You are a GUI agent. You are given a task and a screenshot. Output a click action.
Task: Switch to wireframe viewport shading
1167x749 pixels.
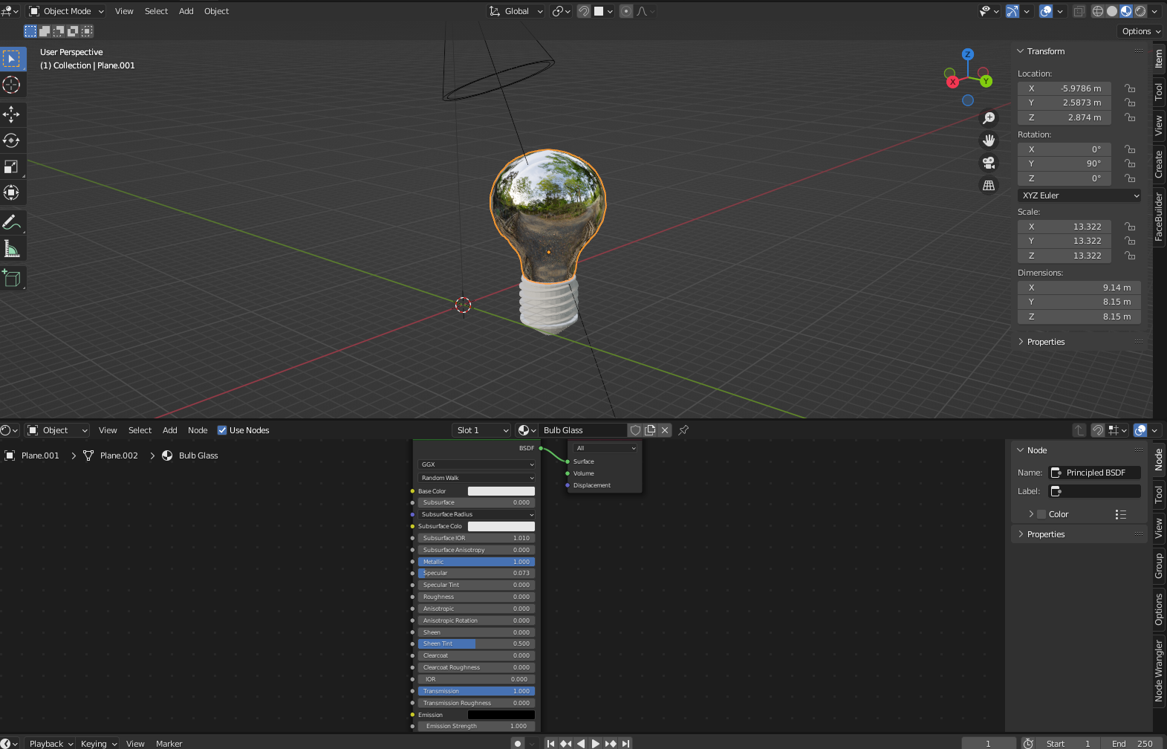pyautogui.click(x=1098, y=11)
